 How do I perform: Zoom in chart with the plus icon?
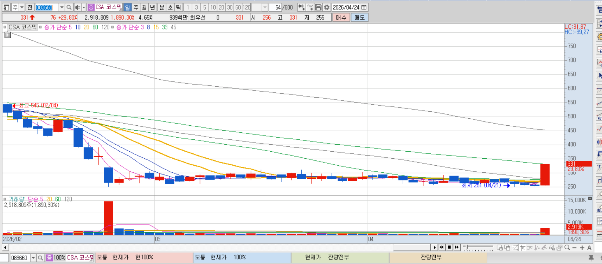(582, 247)
